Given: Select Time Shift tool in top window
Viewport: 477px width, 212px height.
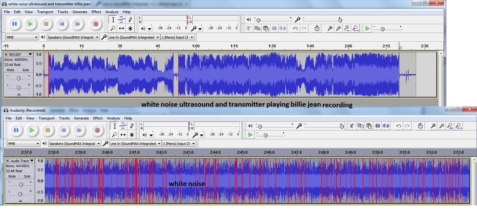Looking at the screenshot, I should tap(122, 29).
